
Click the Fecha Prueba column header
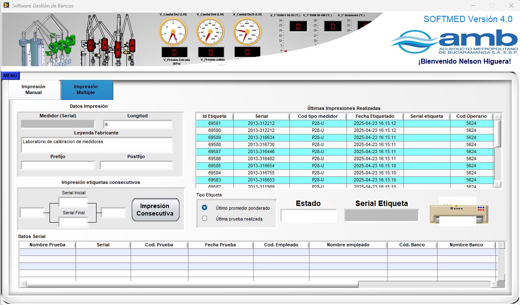click(220, 245)
